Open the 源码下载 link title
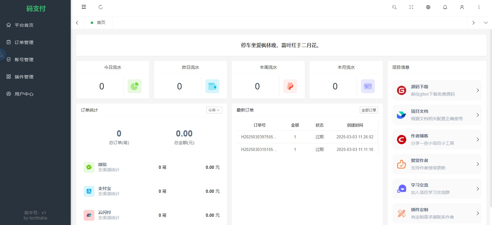This screenshot has height=225, width=492. coord(419,87)
